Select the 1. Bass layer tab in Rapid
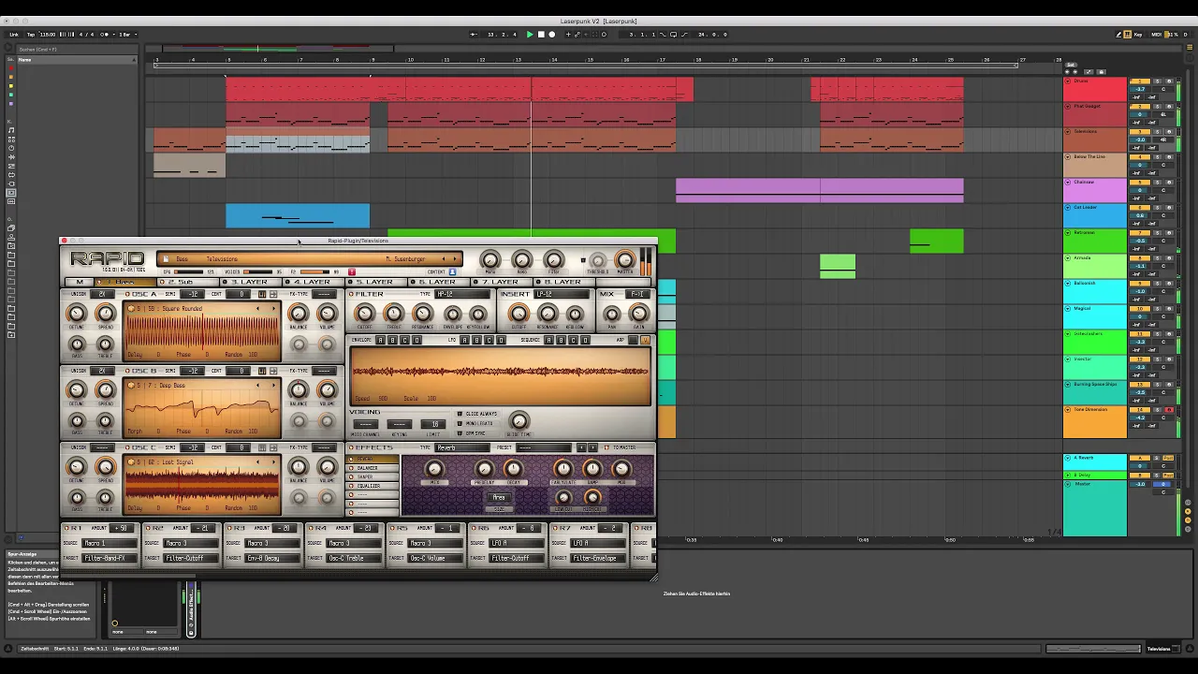1198x674 pixels. point(124,282)
